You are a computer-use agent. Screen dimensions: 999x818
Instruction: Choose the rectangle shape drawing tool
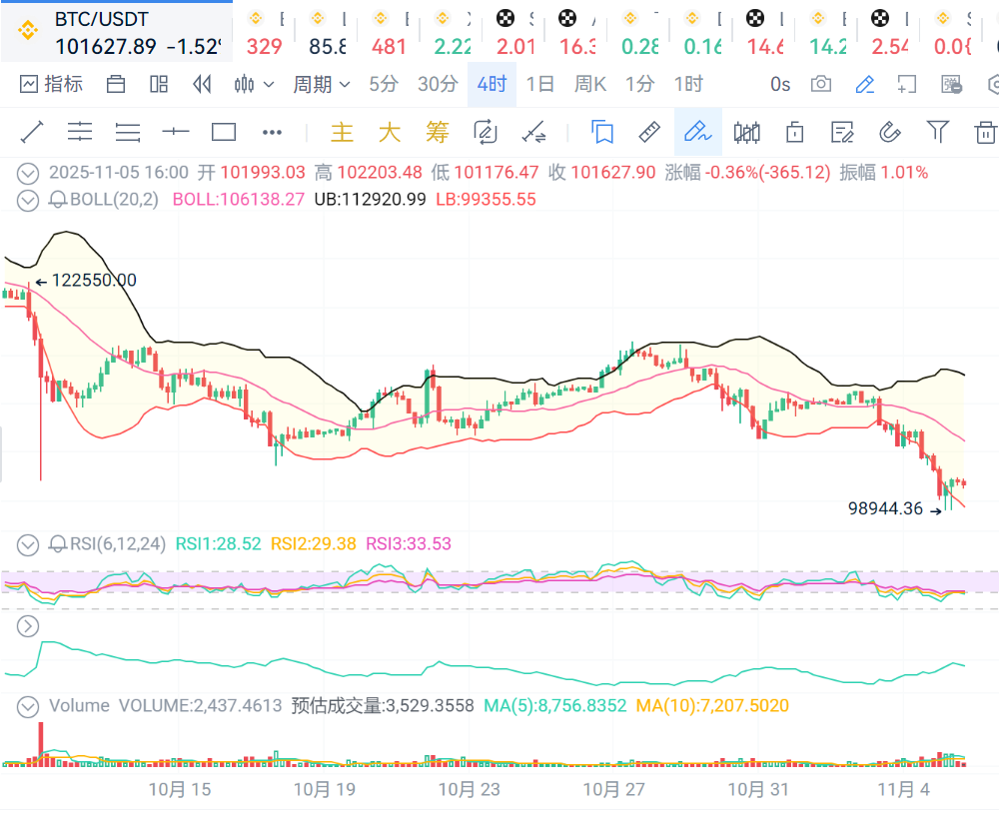(224, 132)
